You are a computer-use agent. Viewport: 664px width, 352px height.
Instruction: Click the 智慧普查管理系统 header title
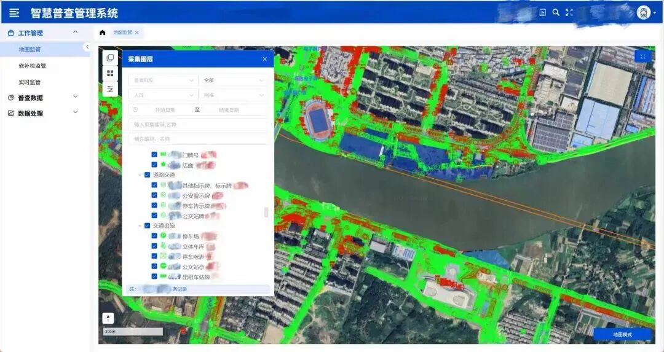click(74, 13)
